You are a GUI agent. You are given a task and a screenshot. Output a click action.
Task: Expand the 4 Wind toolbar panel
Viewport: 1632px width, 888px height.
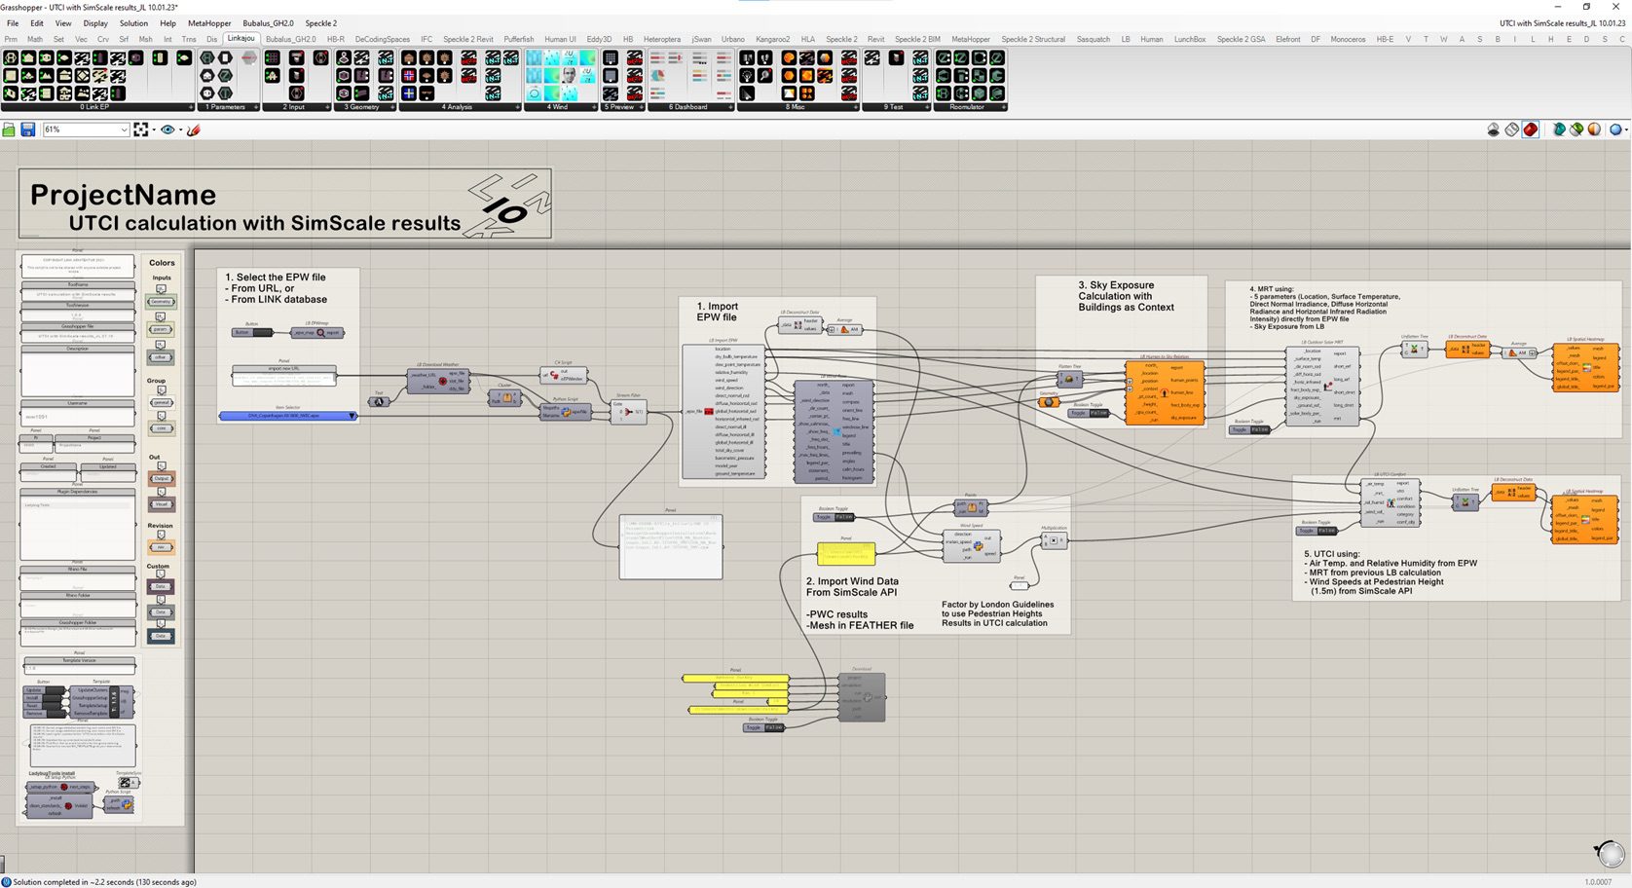coord(594,107)
